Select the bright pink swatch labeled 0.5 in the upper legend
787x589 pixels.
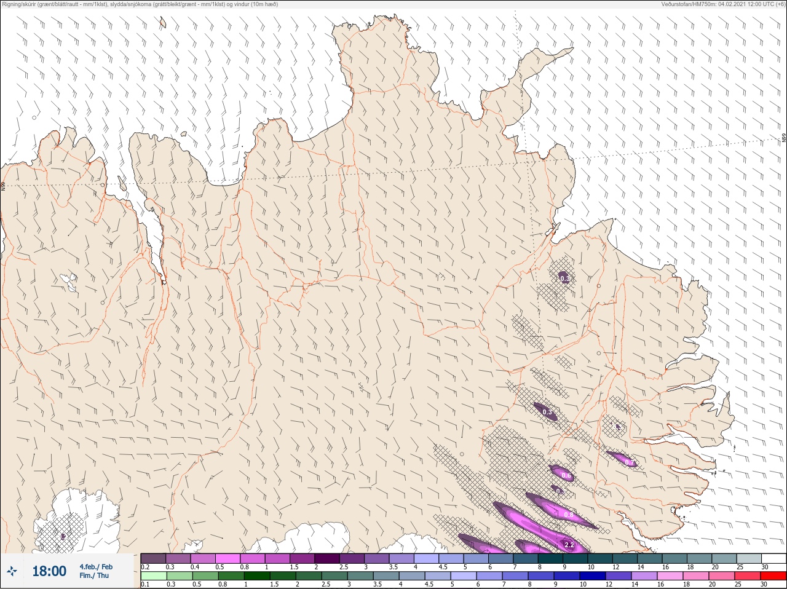coord(227,558)
